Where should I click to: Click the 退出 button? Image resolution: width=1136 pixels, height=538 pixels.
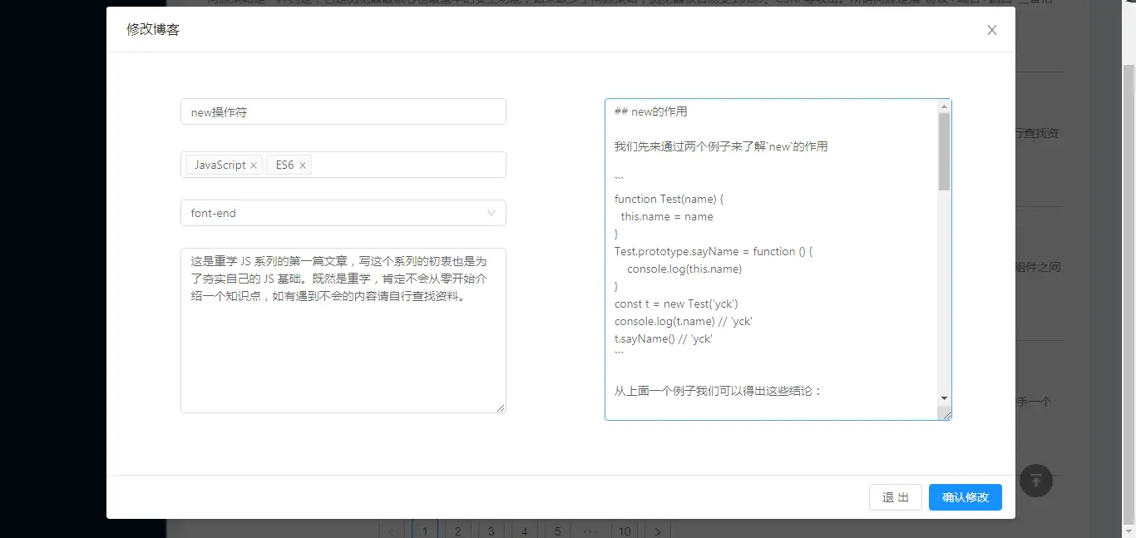pos(895,497)
